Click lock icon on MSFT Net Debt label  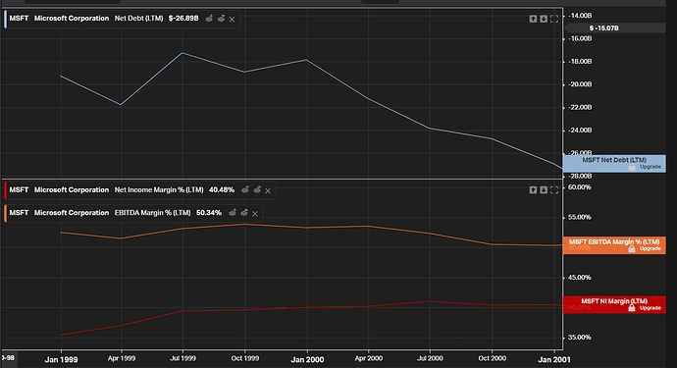coord(632,167)
